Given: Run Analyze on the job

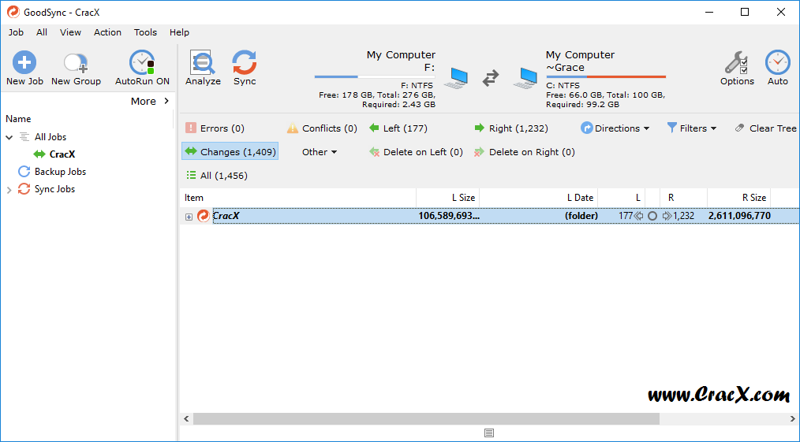Looking at the screenshot, I should pos(203,69).
